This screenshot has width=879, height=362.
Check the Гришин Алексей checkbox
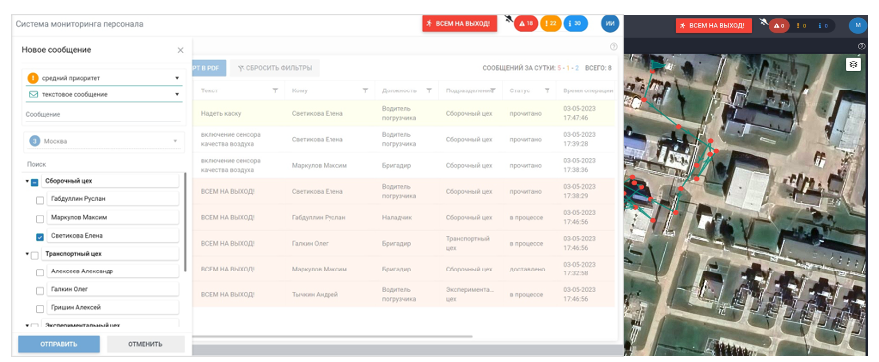(40, 309)
